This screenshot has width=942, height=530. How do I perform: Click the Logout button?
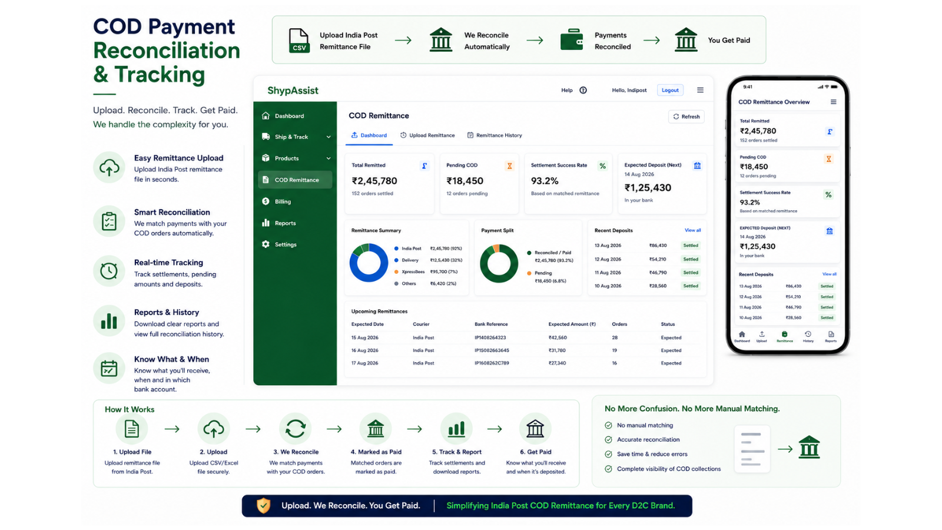point(670,90)
